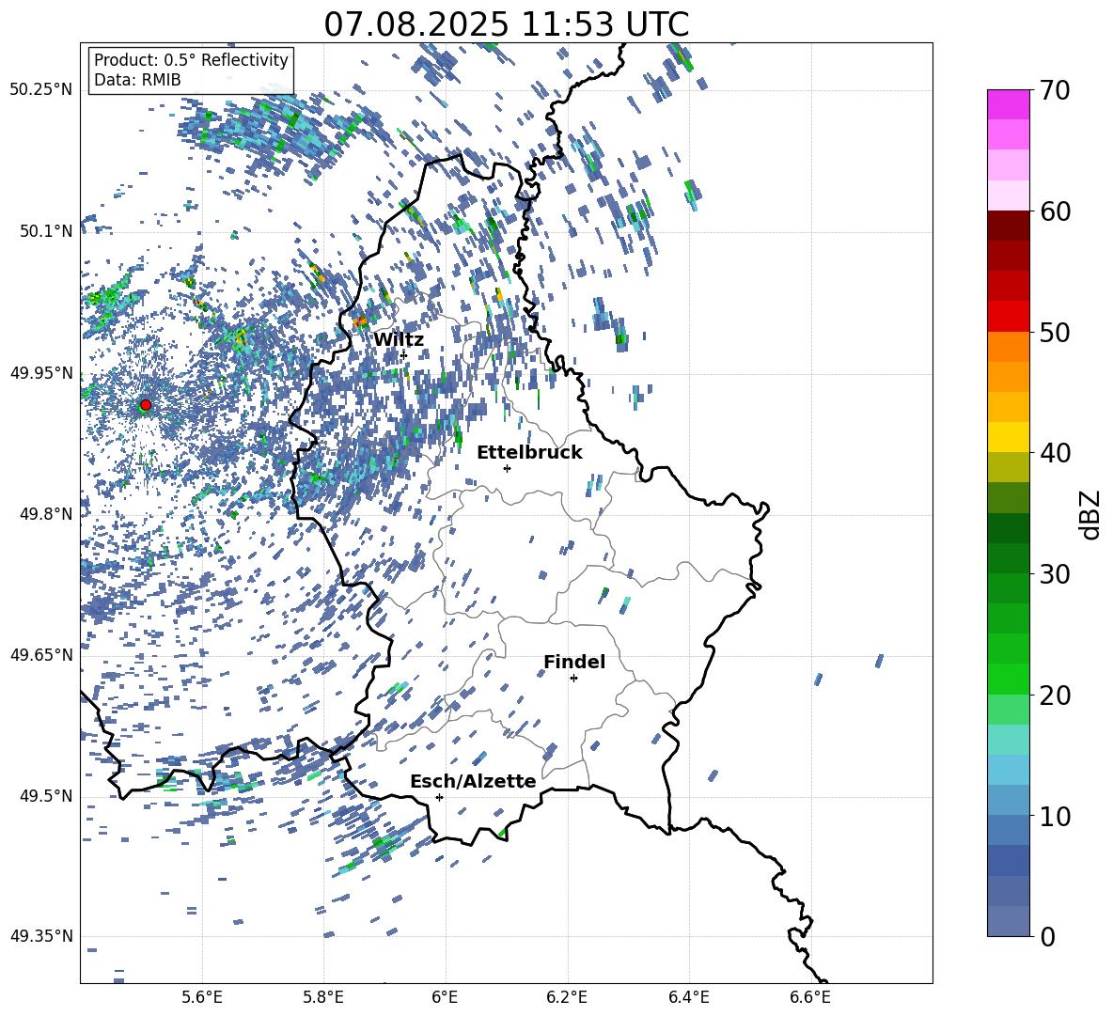Click the 49.65°N latitude label
Screen dimensions: 1113x1016
point(41,654)
